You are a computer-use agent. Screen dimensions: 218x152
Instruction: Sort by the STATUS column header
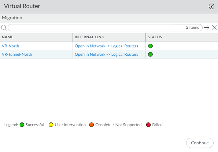click(x=182, y=37)
